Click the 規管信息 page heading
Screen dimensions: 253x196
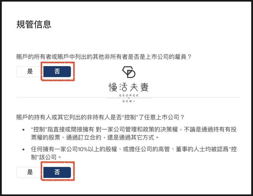coord(34,25)
